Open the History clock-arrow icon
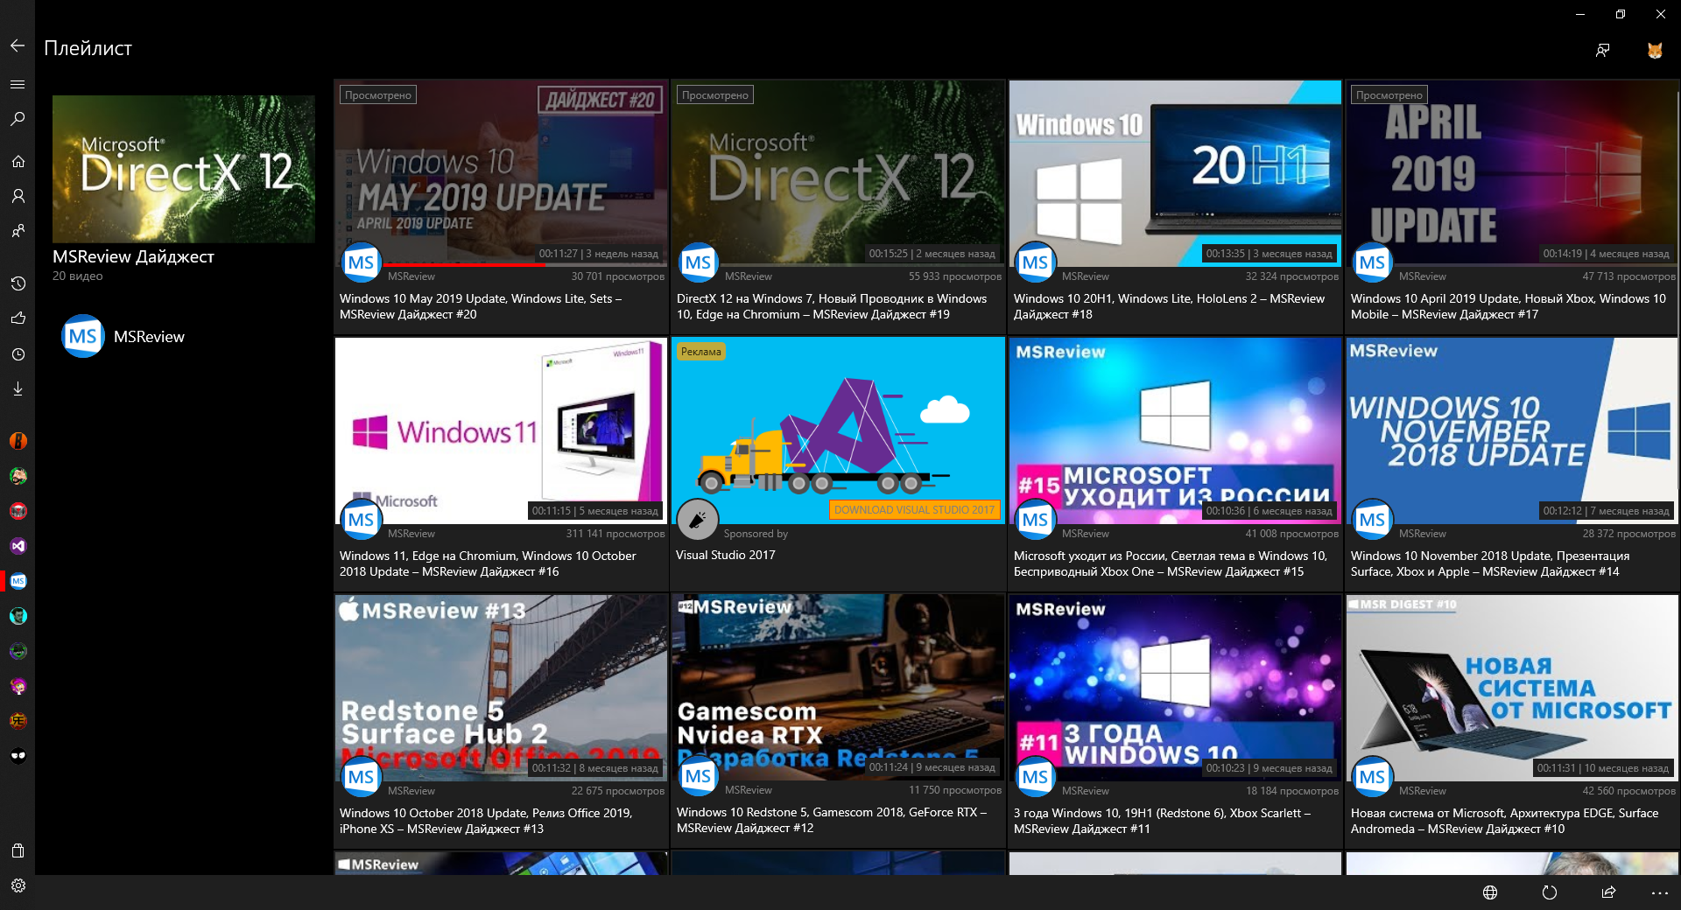 18,283
